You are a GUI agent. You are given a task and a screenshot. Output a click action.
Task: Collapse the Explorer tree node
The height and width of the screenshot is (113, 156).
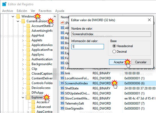[x=23, y=98]
